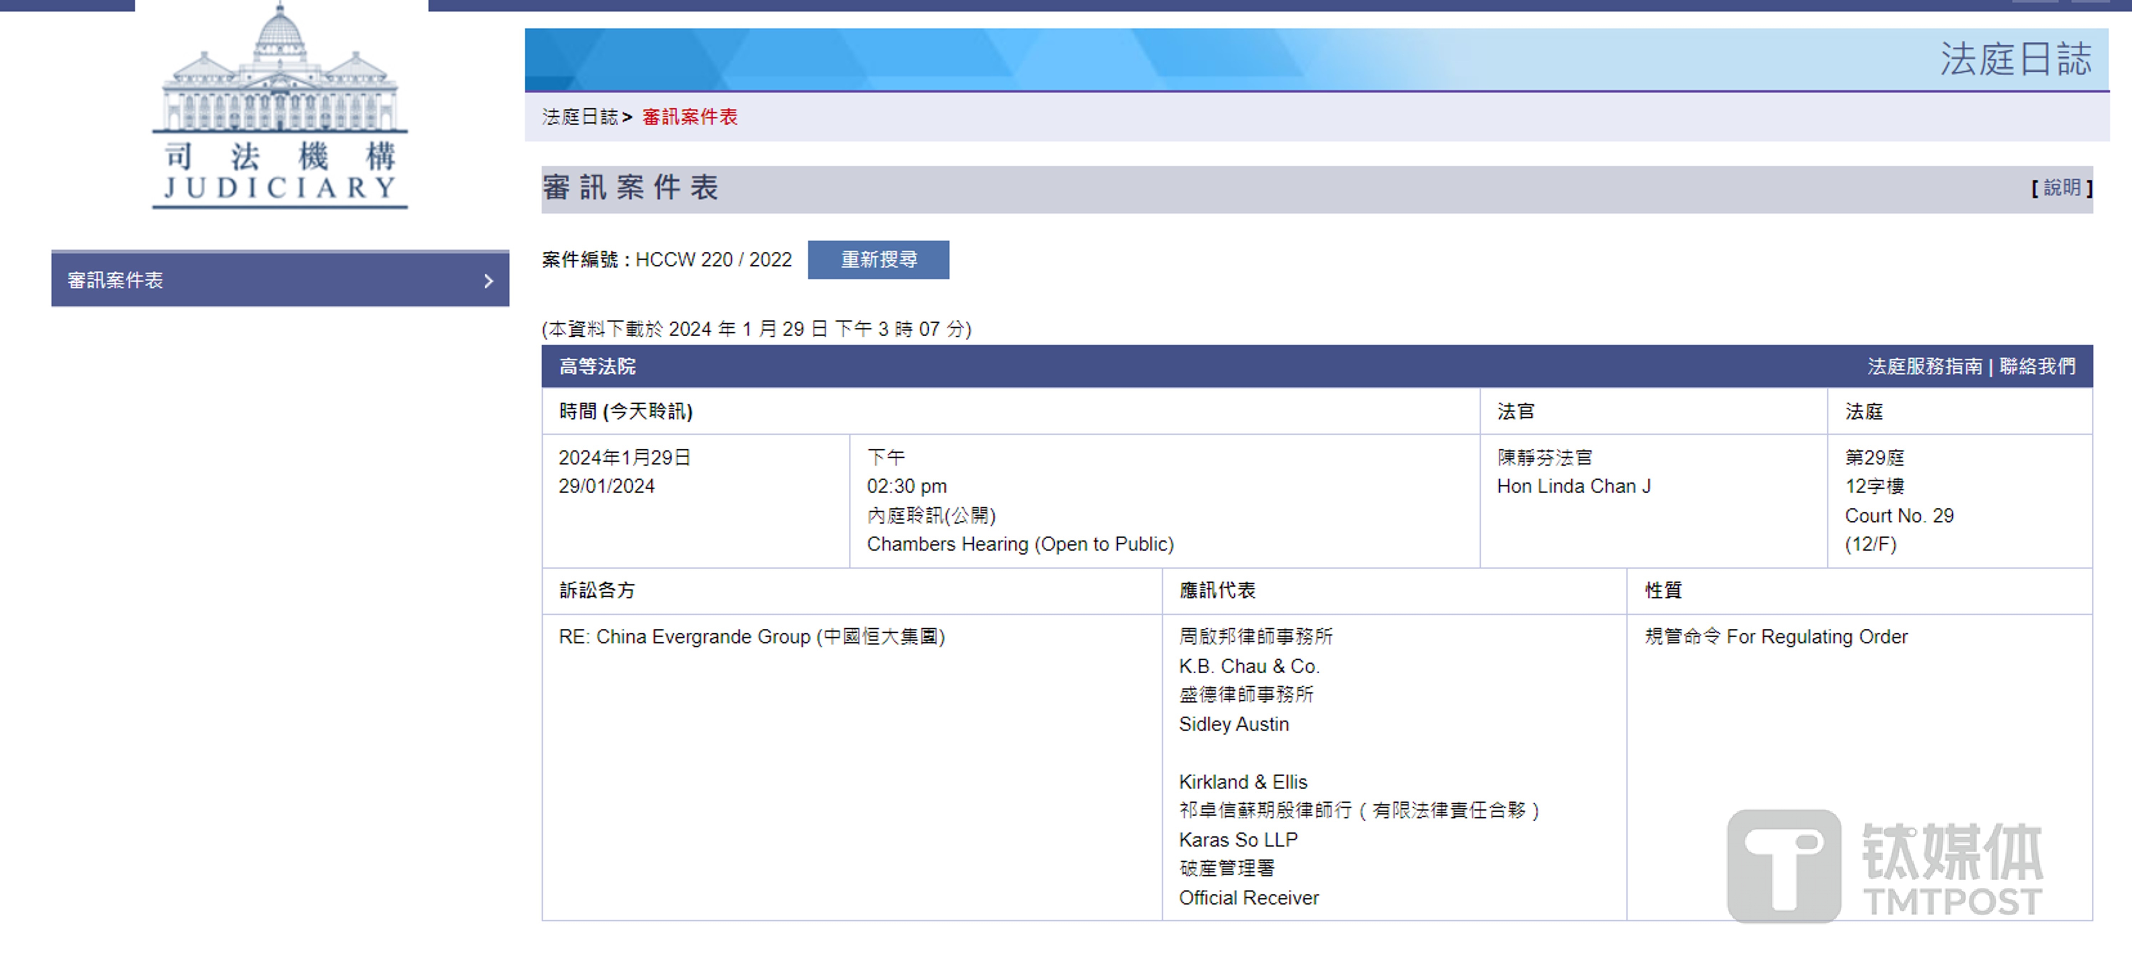Click the 聯絡我們 link
This screenshot has height=965, width=2132.
pyautogui.click(x=2037, y=367)
